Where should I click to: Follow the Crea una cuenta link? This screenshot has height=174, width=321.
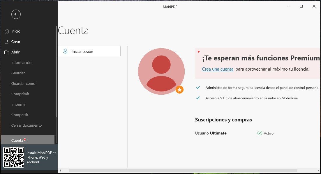click(x=218, y=69)
